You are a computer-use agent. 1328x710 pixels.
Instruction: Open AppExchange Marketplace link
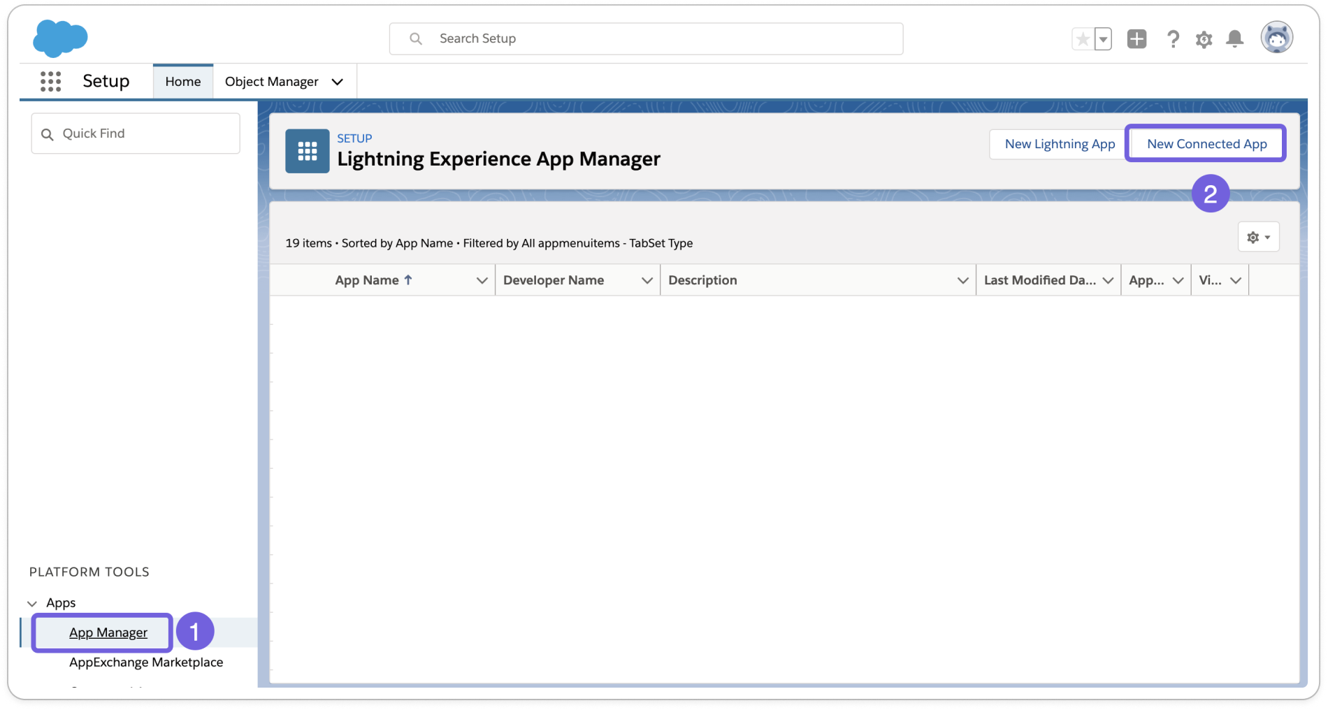146,662
